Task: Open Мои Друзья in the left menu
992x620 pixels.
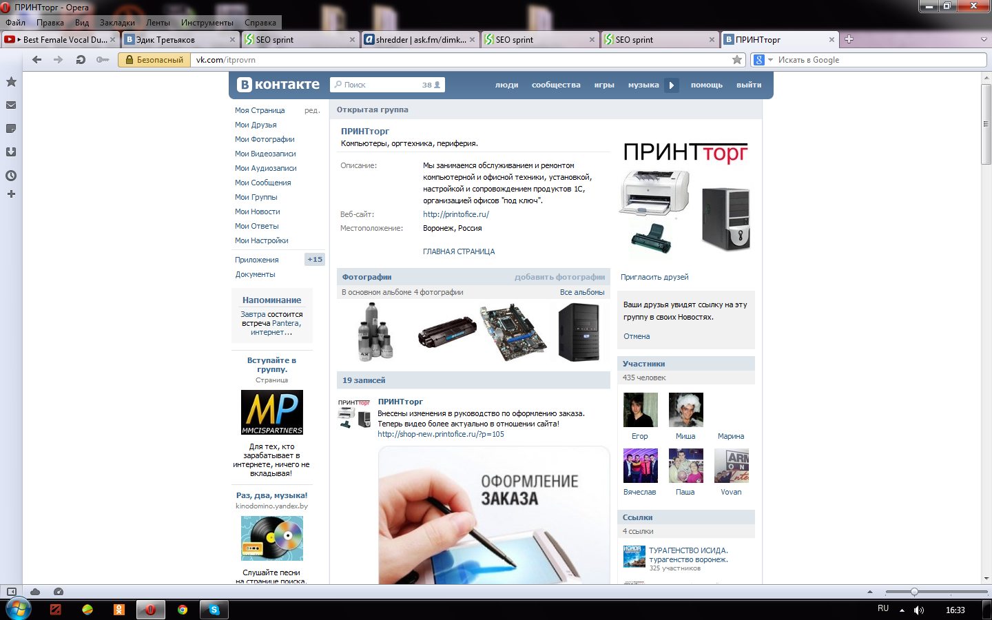Action: click(256, 125)
